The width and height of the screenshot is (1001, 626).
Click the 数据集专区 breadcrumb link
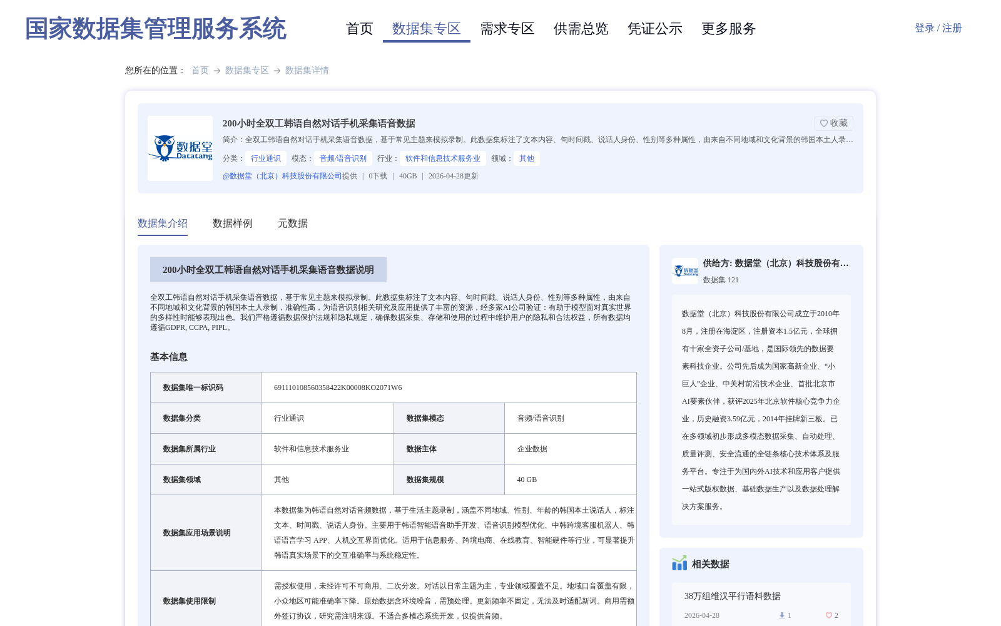(247, 71)
